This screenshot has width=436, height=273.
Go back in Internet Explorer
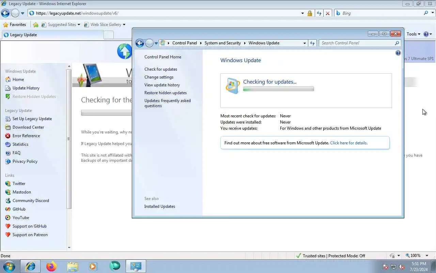pos(5,13)
